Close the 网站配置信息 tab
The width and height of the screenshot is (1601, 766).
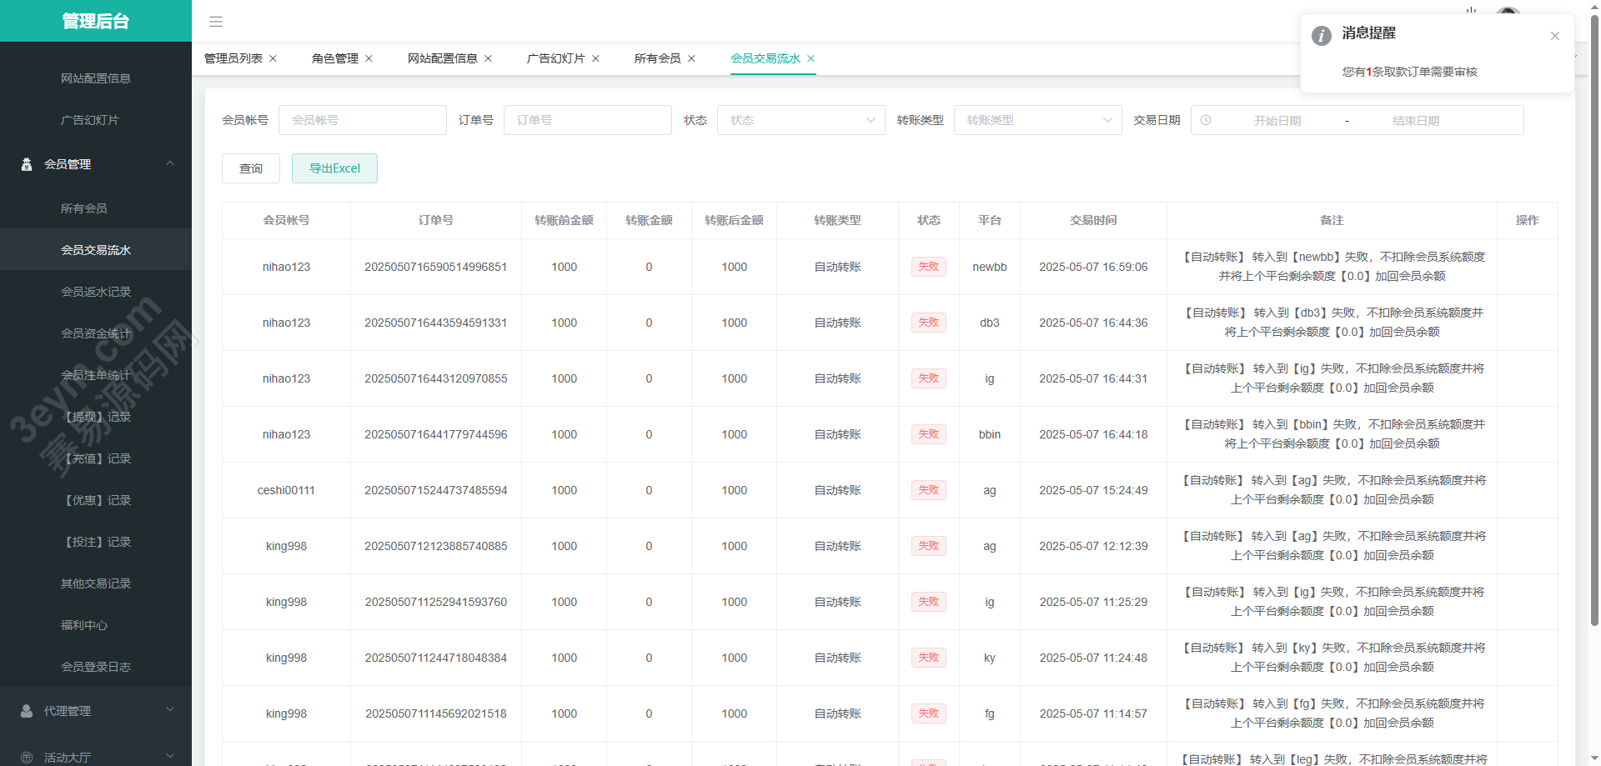pos(488,58)
